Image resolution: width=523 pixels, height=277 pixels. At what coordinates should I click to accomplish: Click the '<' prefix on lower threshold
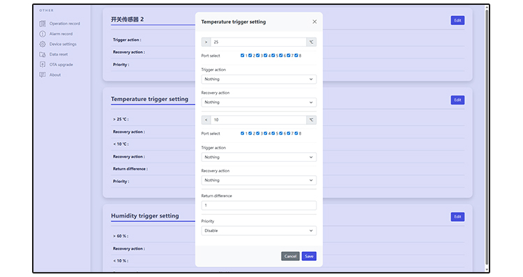(206, 120)
